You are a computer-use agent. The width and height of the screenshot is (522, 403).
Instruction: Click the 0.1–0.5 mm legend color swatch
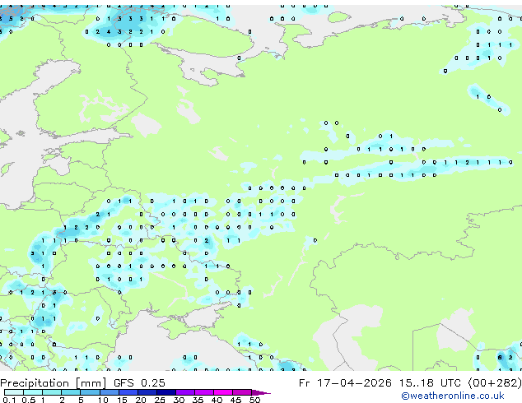[x=14, y=392]
